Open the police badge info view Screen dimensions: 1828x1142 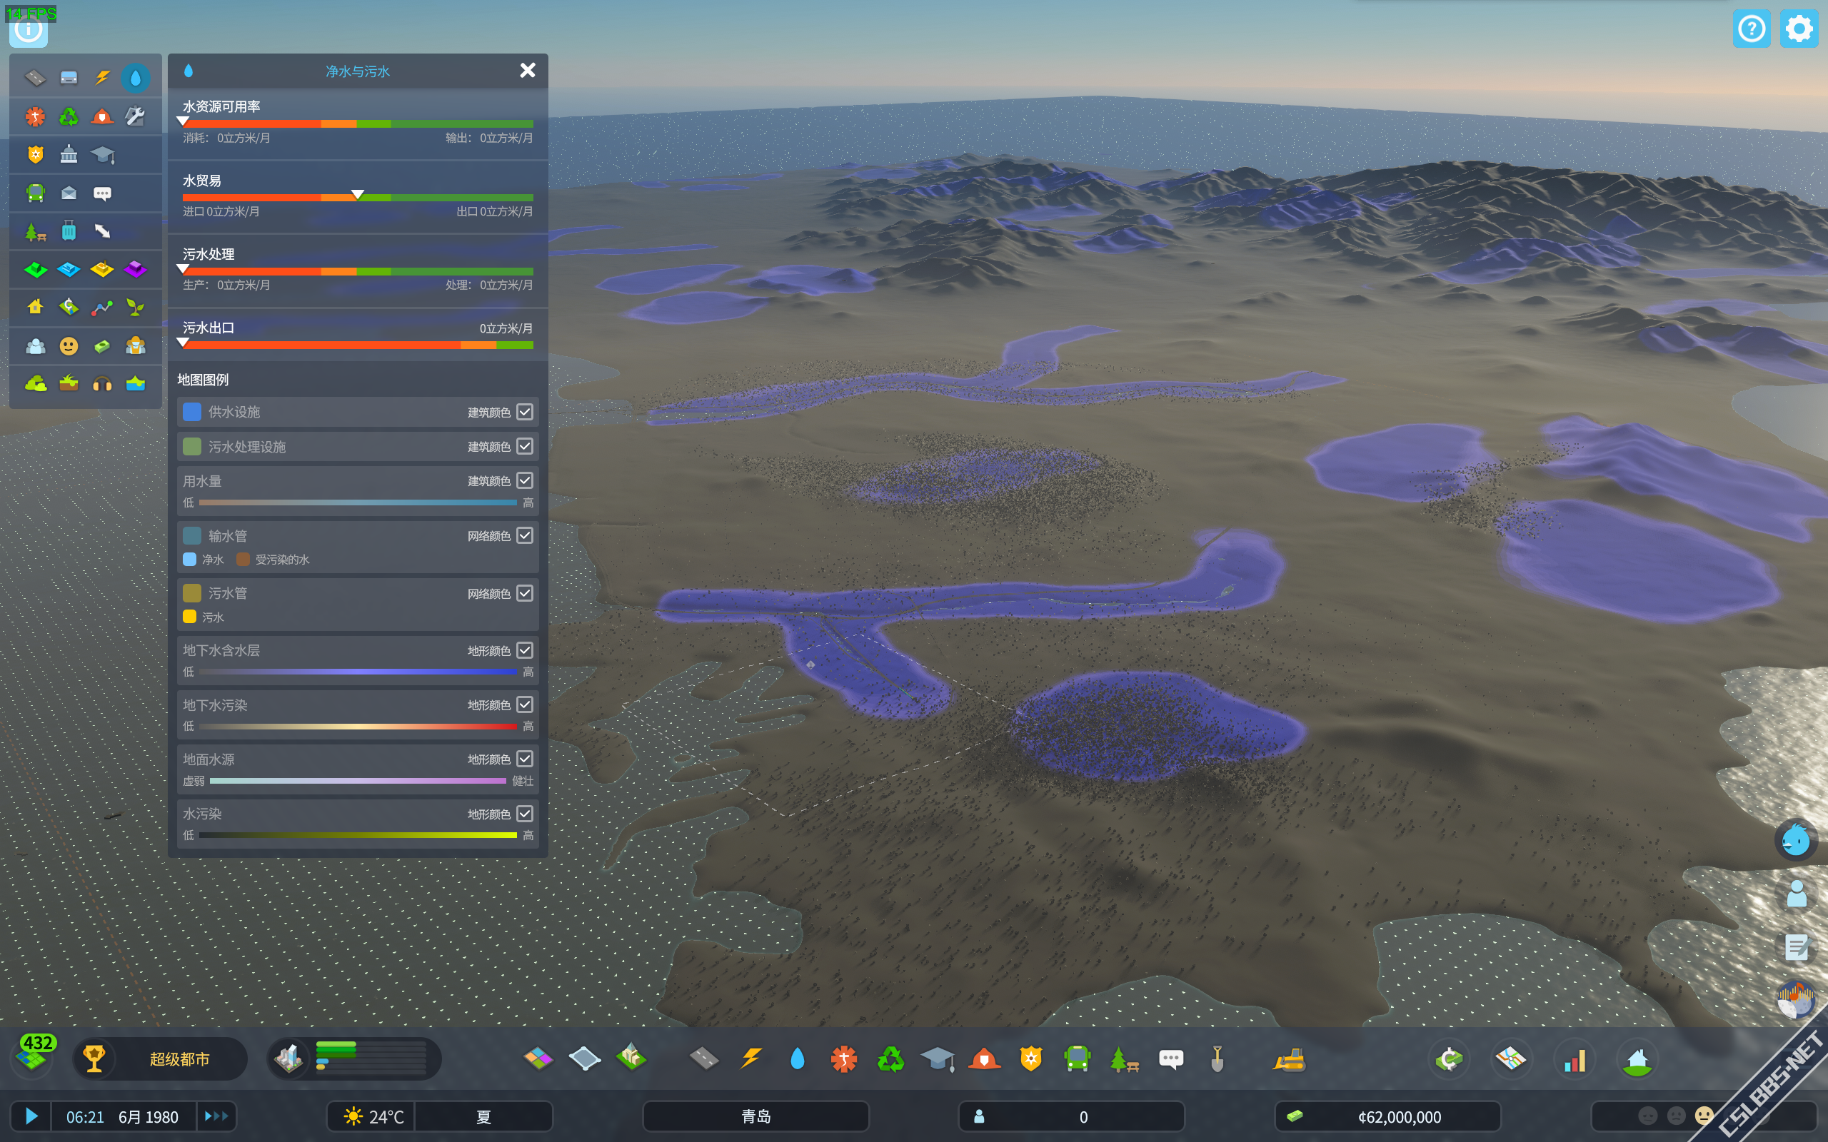[36, 155]
